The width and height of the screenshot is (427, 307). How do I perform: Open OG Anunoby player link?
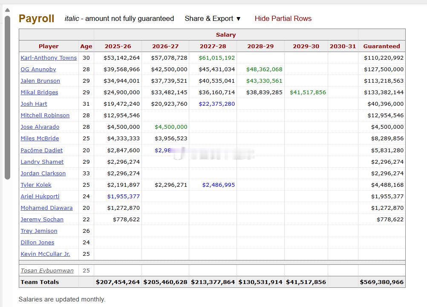(x=38, y=69)
